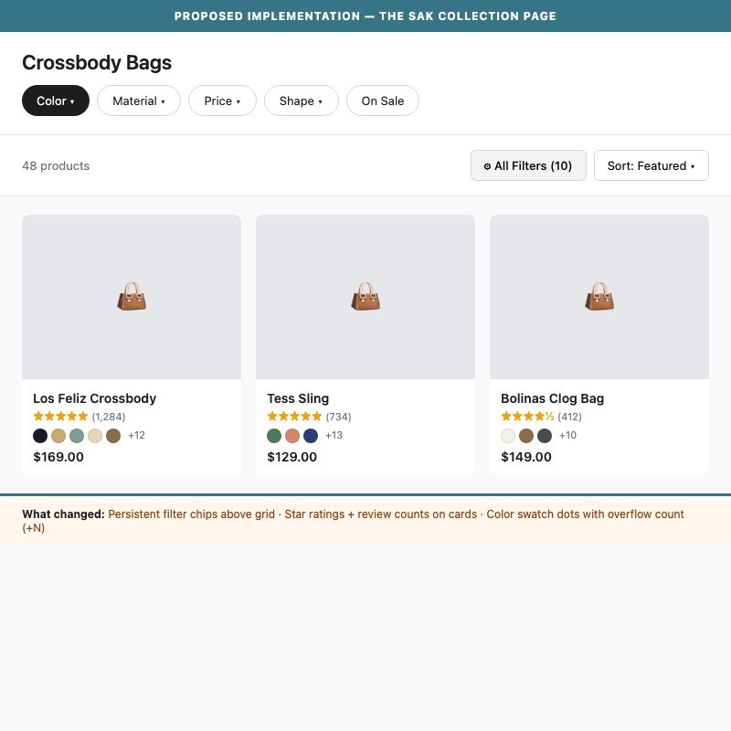Open the Sort: Featured dropdown

tap(652, 165)
